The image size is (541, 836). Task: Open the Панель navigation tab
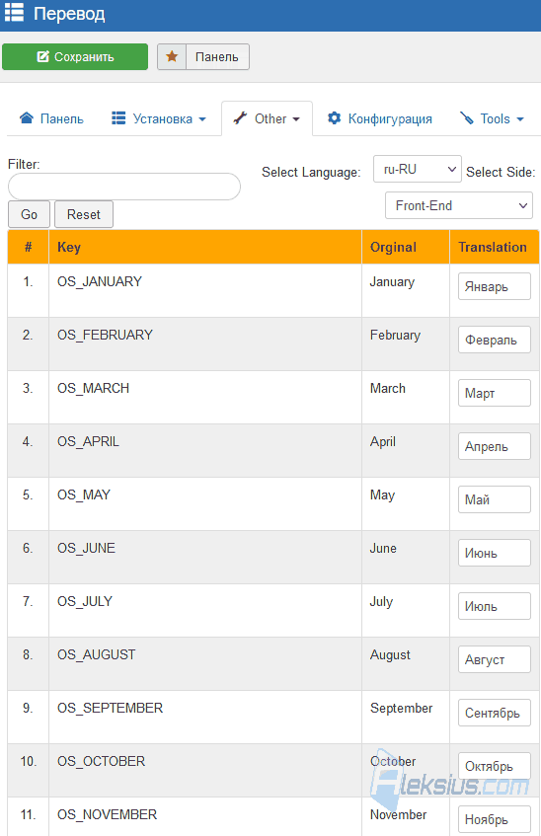pos(51,118)
